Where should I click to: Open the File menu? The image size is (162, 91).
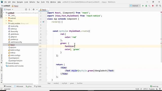pyautogui.click(x=6, y=2)
